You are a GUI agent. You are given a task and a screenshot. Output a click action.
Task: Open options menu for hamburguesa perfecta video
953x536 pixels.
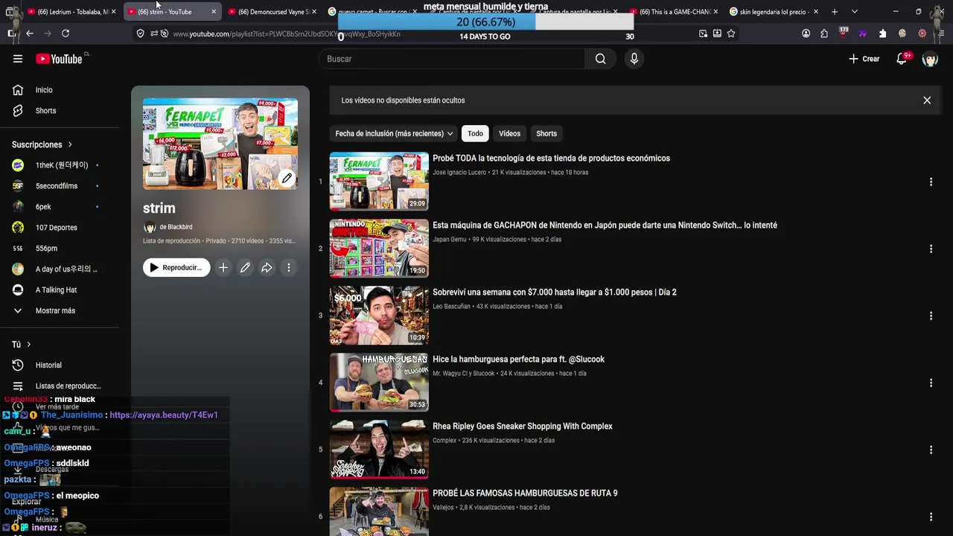click(x=931, y=383)
